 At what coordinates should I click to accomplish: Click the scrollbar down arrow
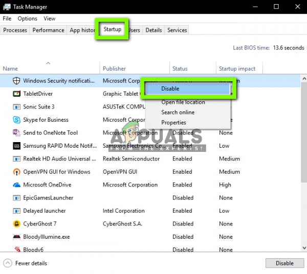coord(304,248)
